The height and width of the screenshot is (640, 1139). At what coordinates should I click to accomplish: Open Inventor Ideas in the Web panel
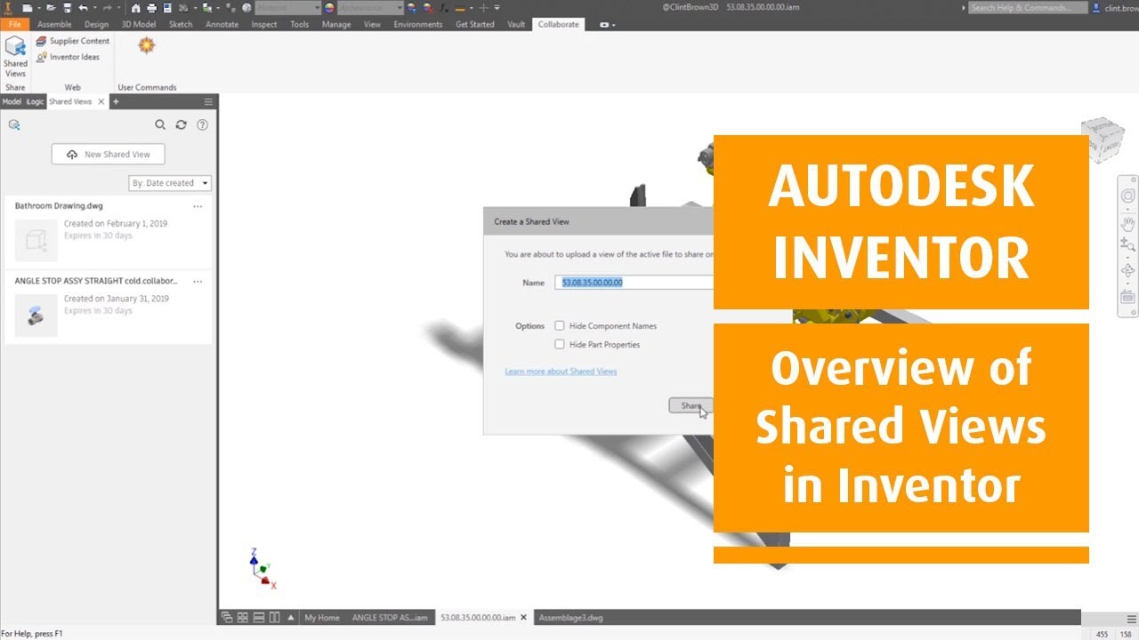pos(68,57)
